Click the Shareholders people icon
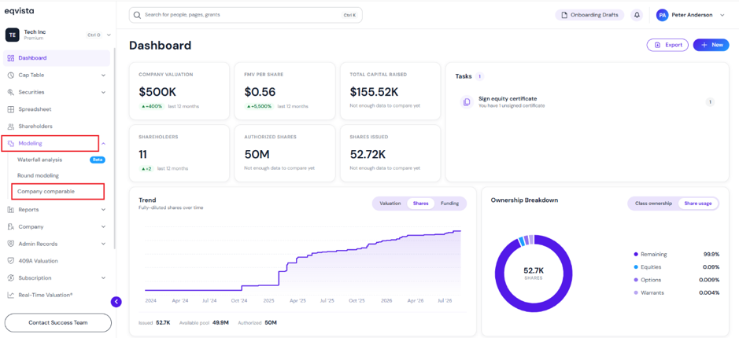Image resolution: width=739 pixels, height=338 pixels. pos(11,127)
